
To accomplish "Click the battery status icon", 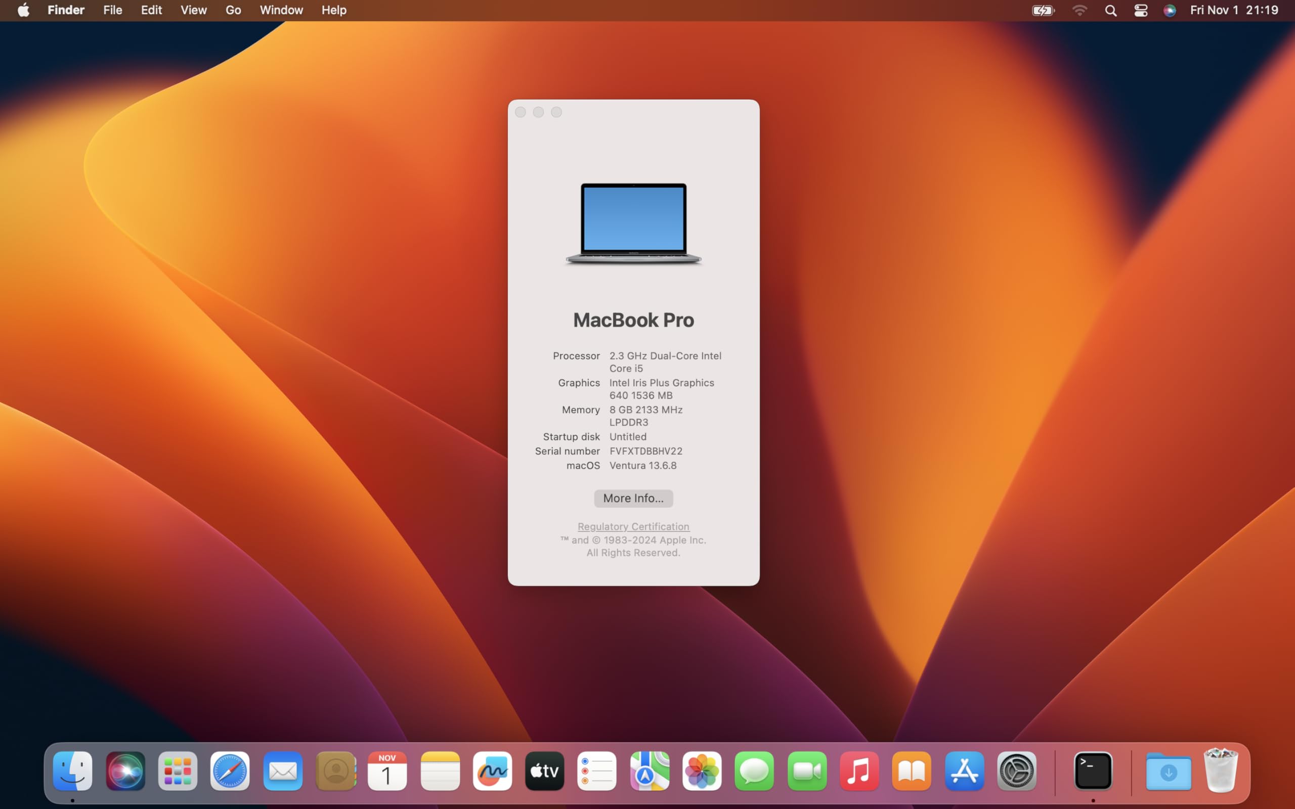I will coord(1043,10).
